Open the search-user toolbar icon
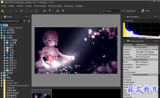The width and height of the screenshot is (160, 98). (x=58, y=11)
